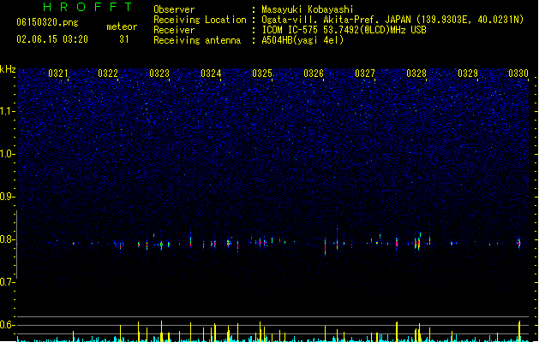Click the 0327 time marker
This screenshot has width=539, height=342.
tap(365, 74)
